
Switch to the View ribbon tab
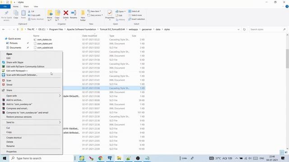(36, 6)
